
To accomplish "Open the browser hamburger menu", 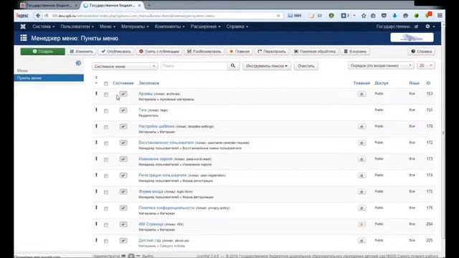I will point(440,16).
